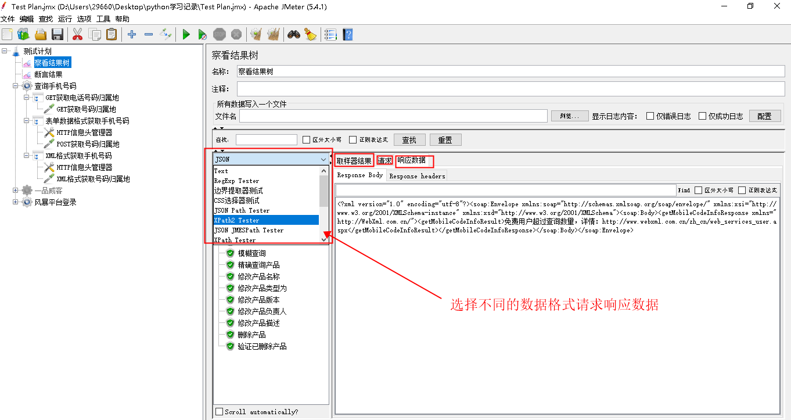Click the 查找 button
Screen dimensions: 791x420
tap(409, 140)
